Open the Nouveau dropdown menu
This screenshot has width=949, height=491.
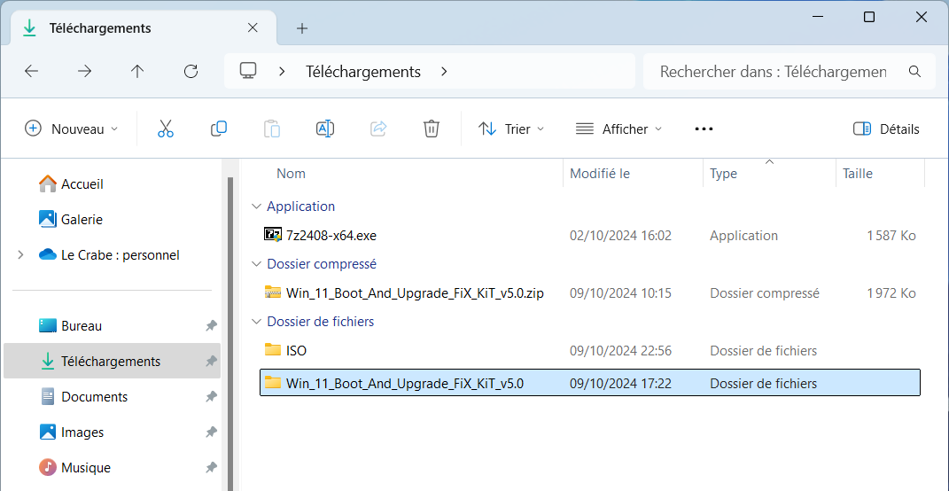coord(72,129)
